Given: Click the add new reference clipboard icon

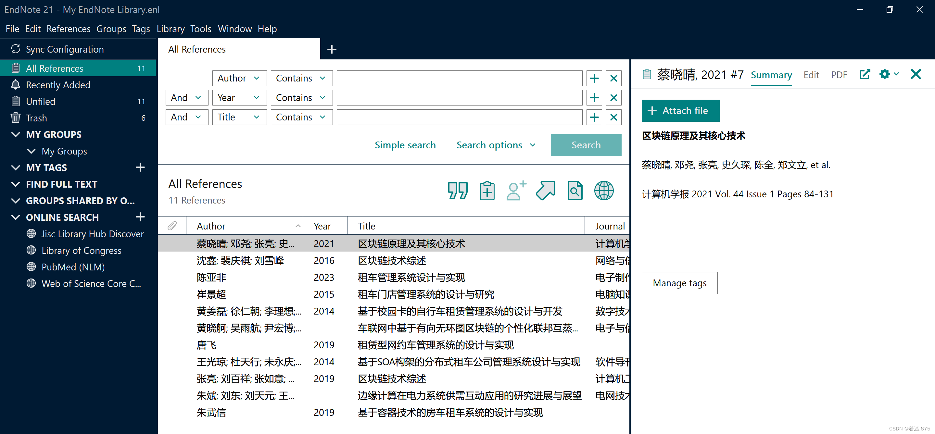Looking at the screenshot, I should tap(487, 191).
